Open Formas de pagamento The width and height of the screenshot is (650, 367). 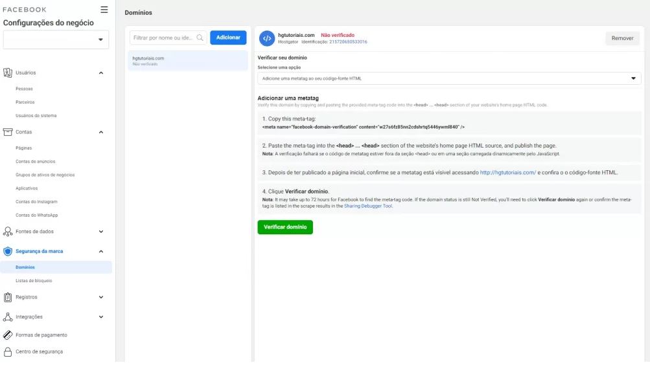[x=41, y=335]
